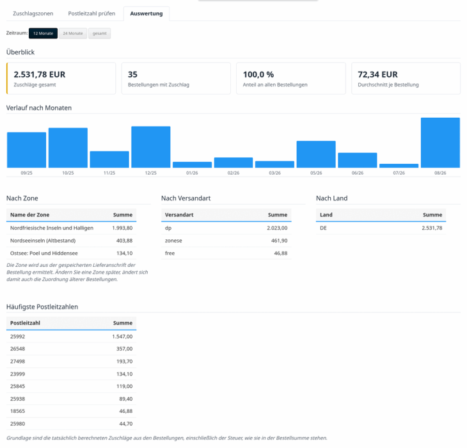
Task: Click the Nordfriesische Inseln und Halligen row
Action: [71, 228]
